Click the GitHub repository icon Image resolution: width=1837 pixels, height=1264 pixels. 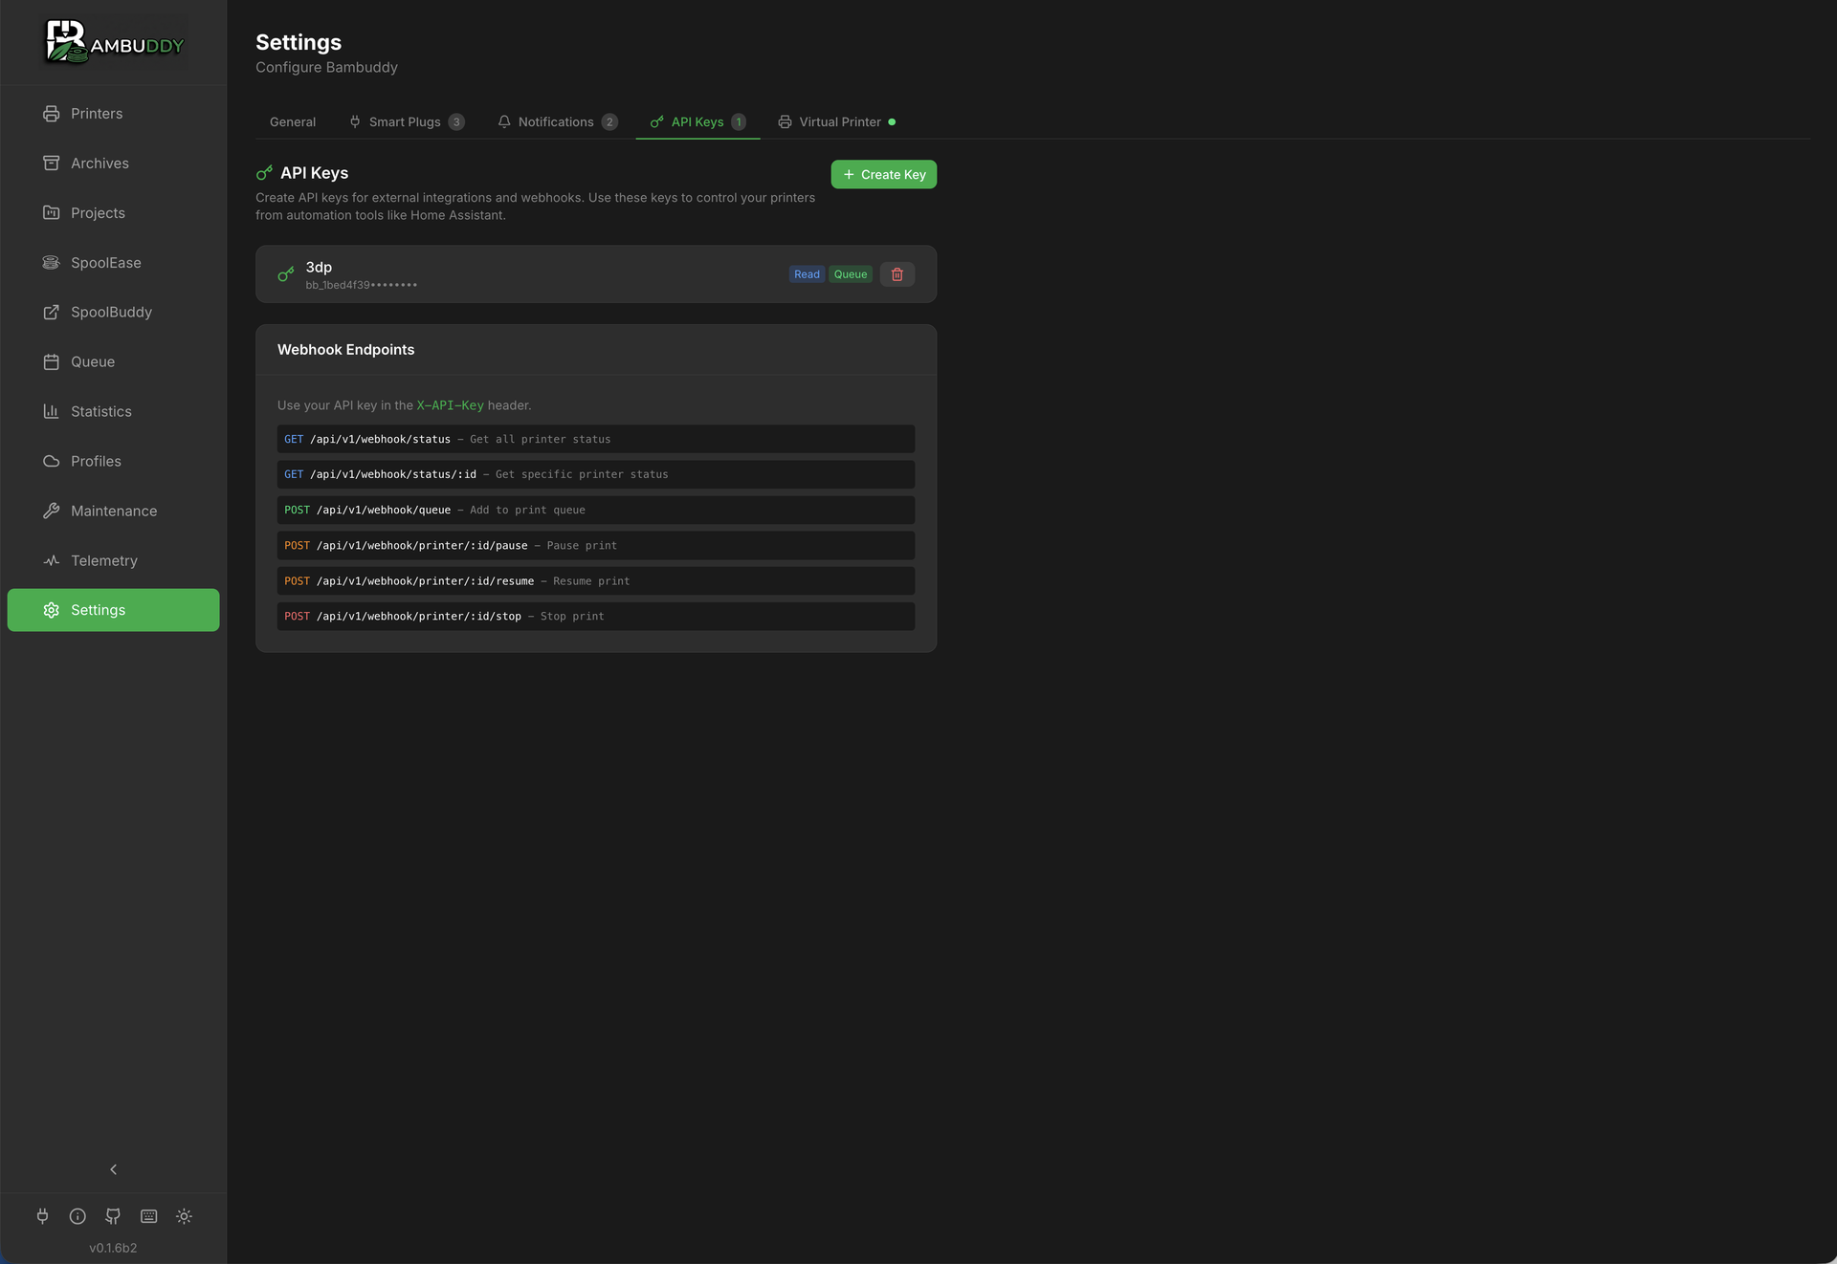pos(112,1216)
